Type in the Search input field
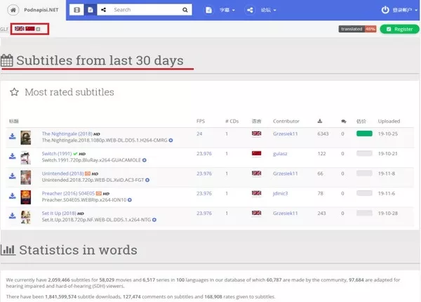Viewport: 421px width, 302px height. pyautogui.click(x=144, y=10)
